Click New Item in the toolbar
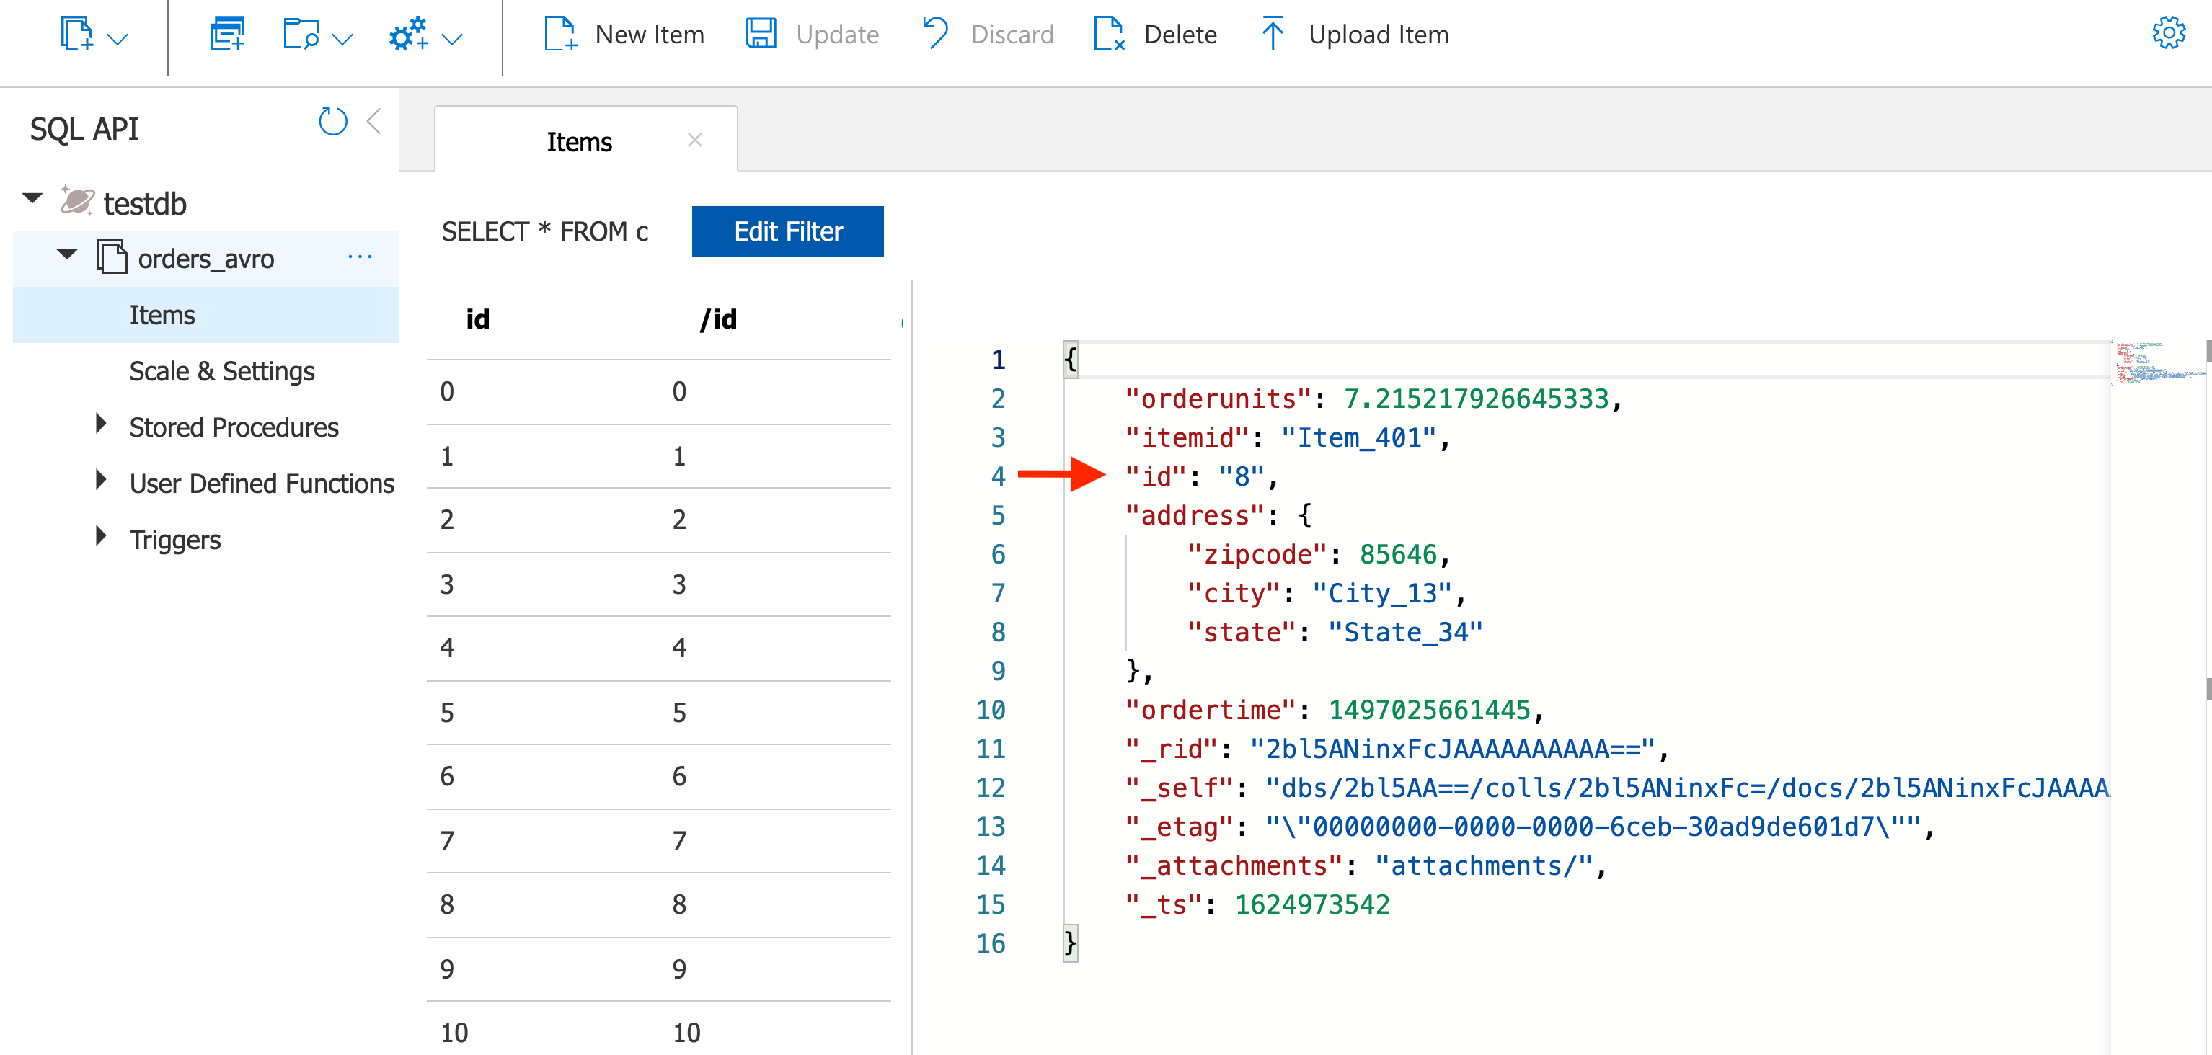 [x=624, y=35]
